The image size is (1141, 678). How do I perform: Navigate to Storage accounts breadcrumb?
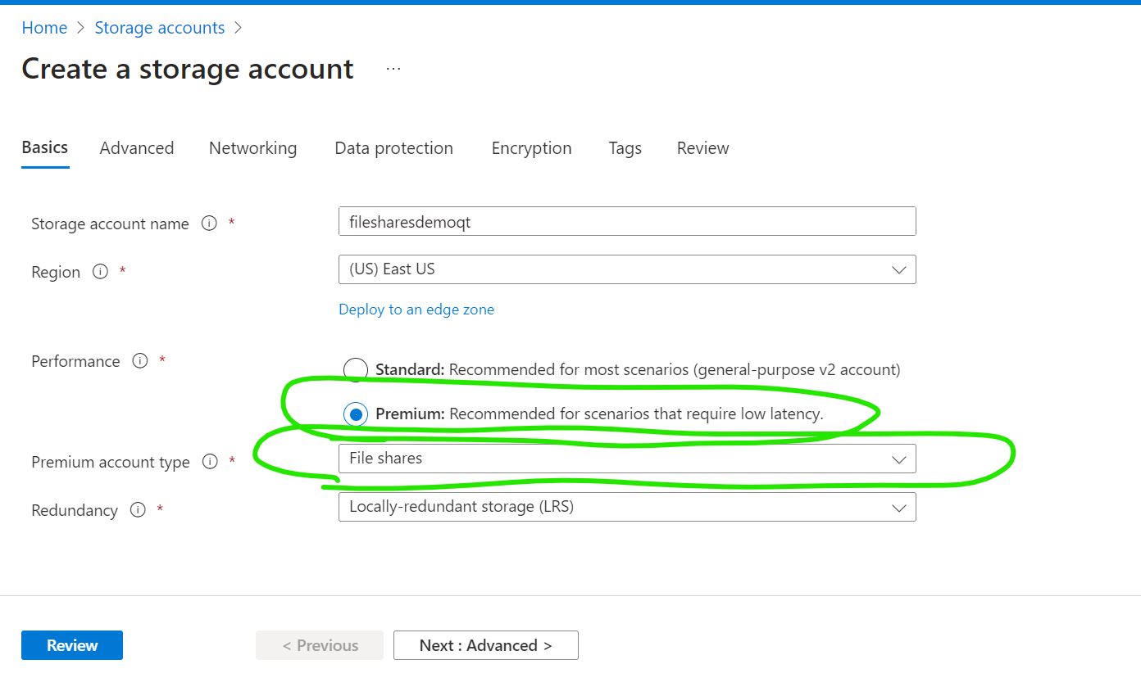pos(160,28)
